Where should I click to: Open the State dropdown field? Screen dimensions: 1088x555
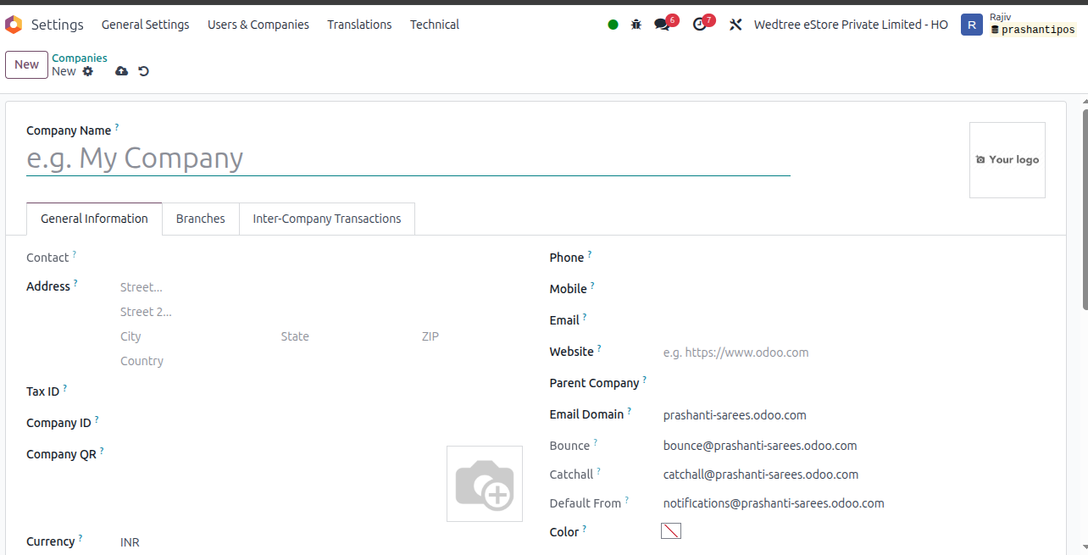pyautogui.click(x=347, y=336)
